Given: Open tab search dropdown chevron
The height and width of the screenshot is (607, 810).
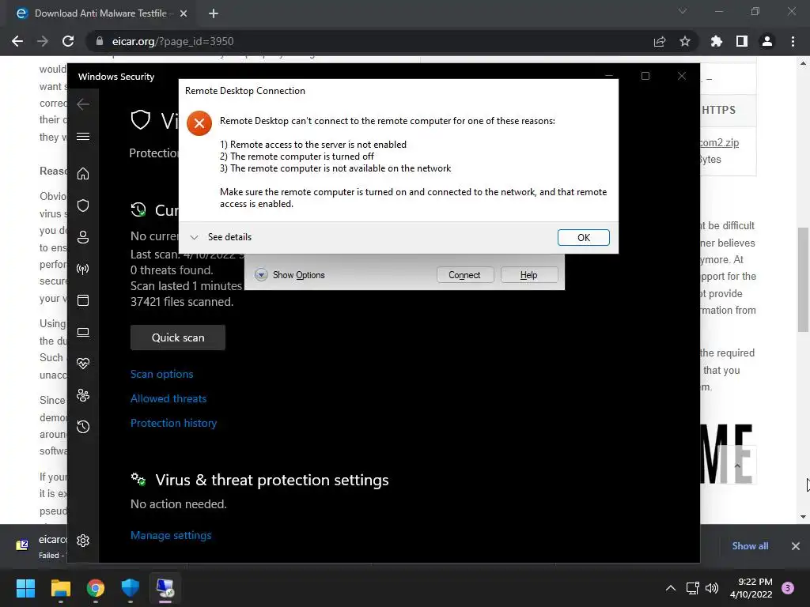Looking at the screenshot, I should [x=683, y=11].
